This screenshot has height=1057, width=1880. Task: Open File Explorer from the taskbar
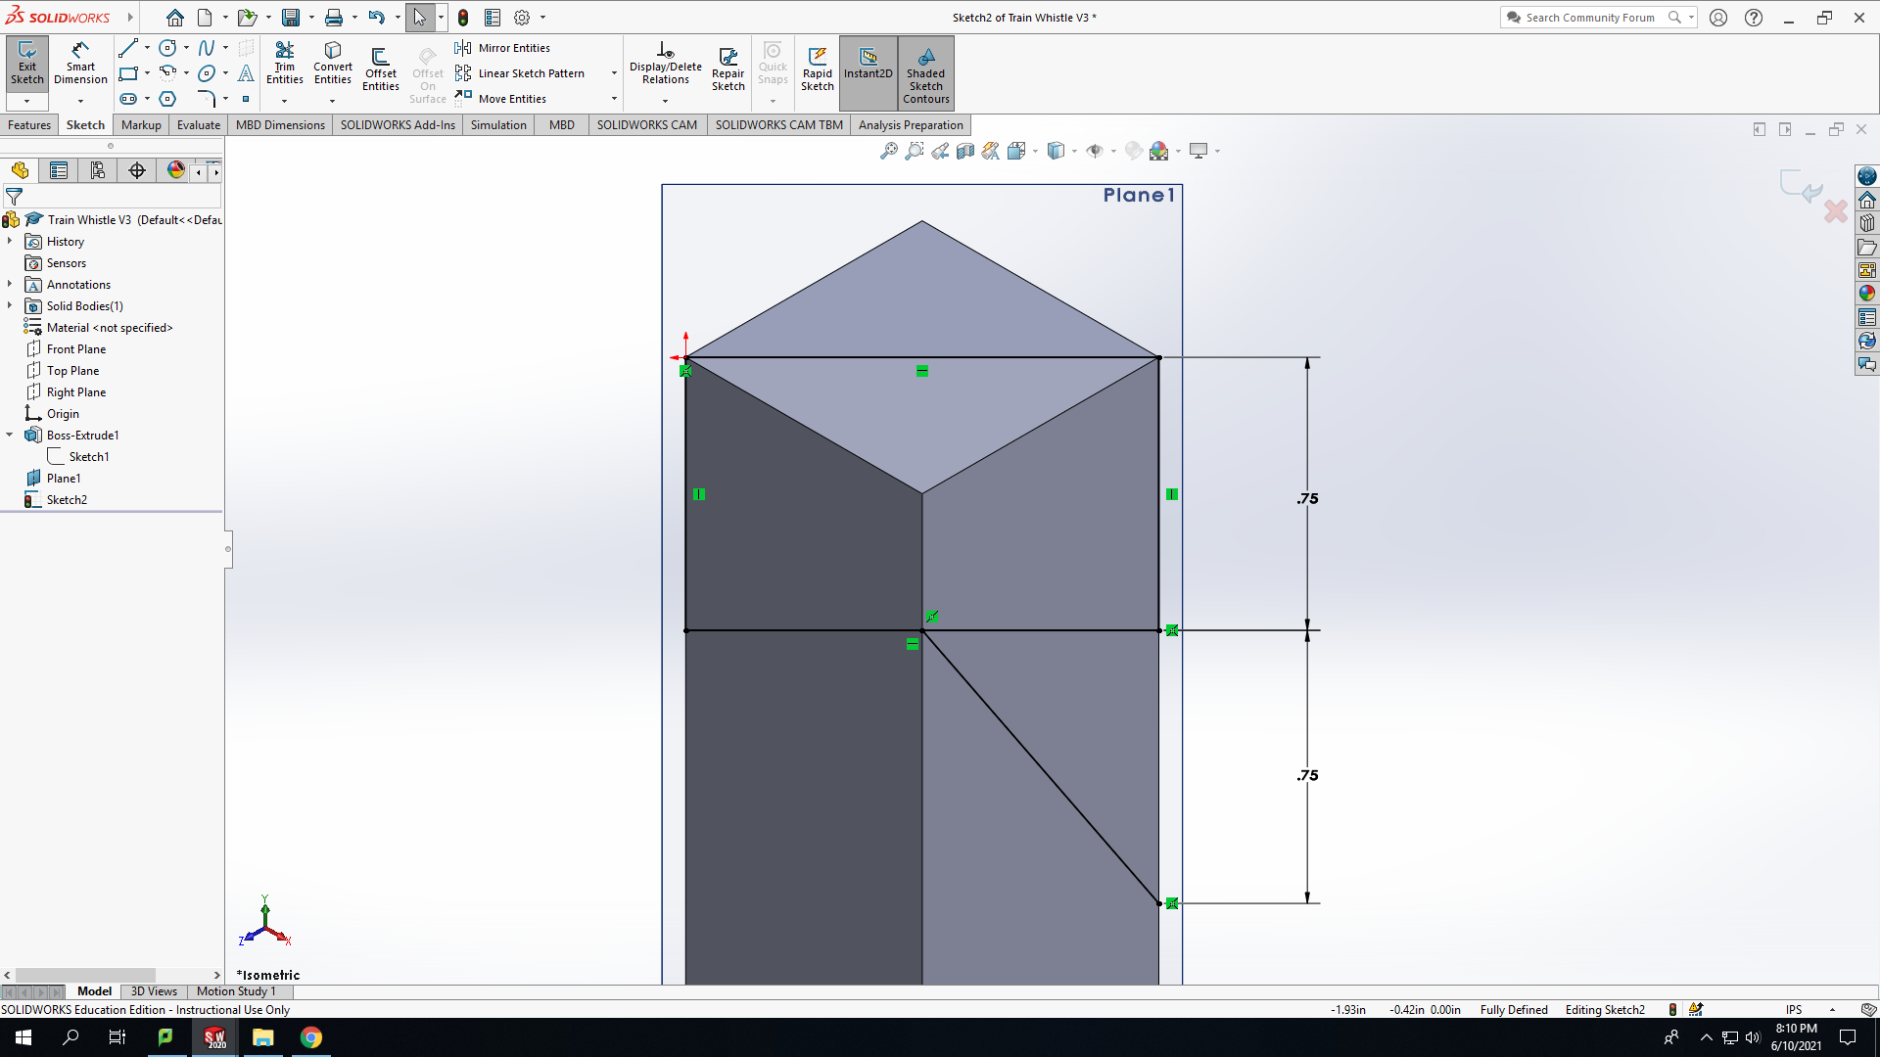click(262, 1037)
